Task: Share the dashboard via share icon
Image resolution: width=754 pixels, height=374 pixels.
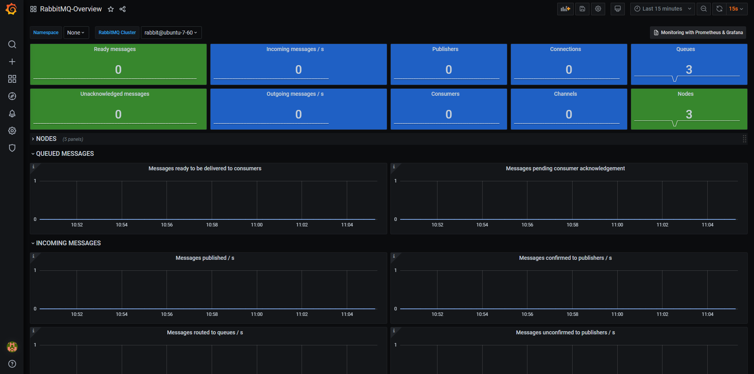Action: point(123,9)
